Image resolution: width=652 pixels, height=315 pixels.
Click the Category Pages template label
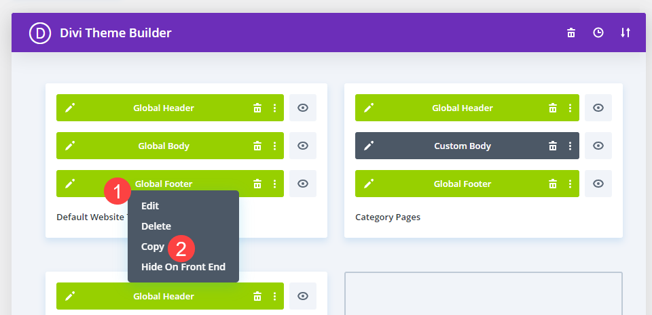pos(388,217)
